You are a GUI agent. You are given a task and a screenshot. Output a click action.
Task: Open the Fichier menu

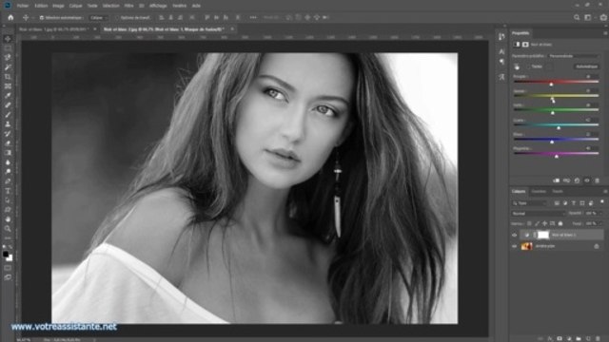[23, 6]
